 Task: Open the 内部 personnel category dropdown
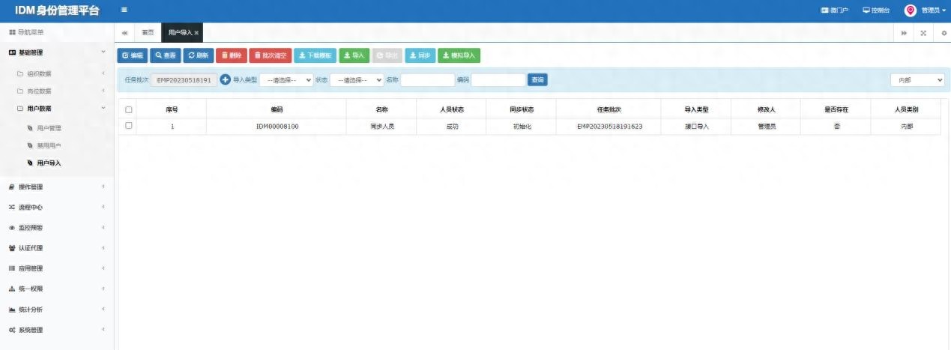pyautogui.click(x=917, y=79)
